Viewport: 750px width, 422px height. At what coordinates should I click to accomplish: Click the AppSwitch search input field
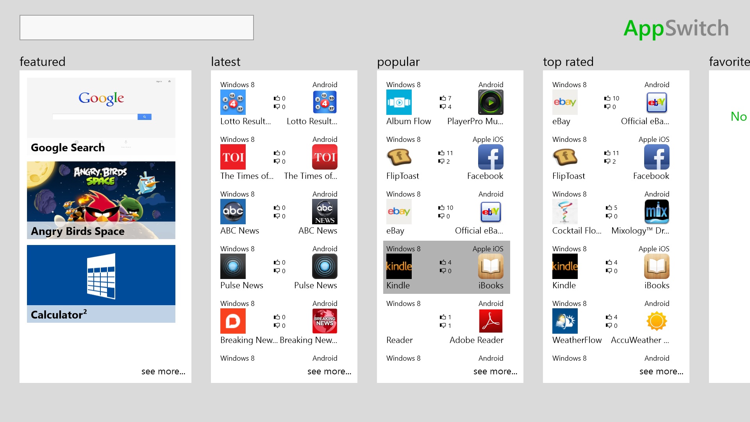(x=136, y=27)
